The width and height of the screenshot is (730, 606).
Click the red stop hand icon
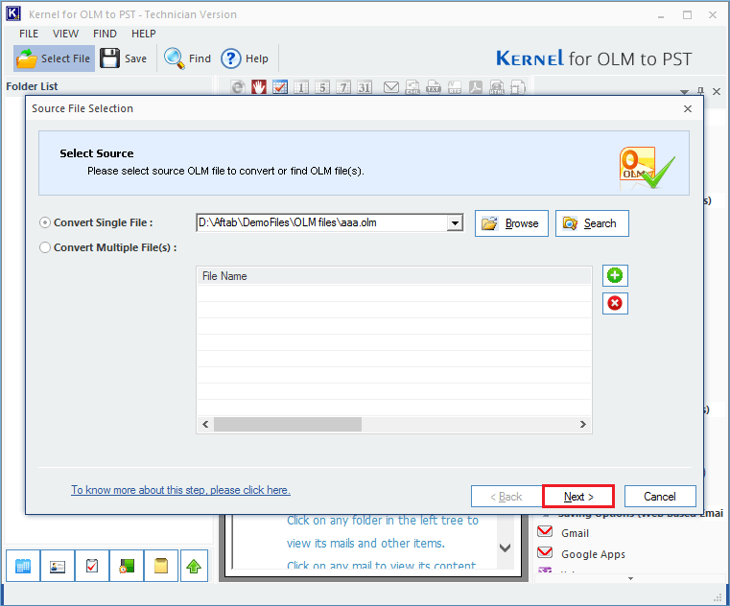tap(259, 87)
